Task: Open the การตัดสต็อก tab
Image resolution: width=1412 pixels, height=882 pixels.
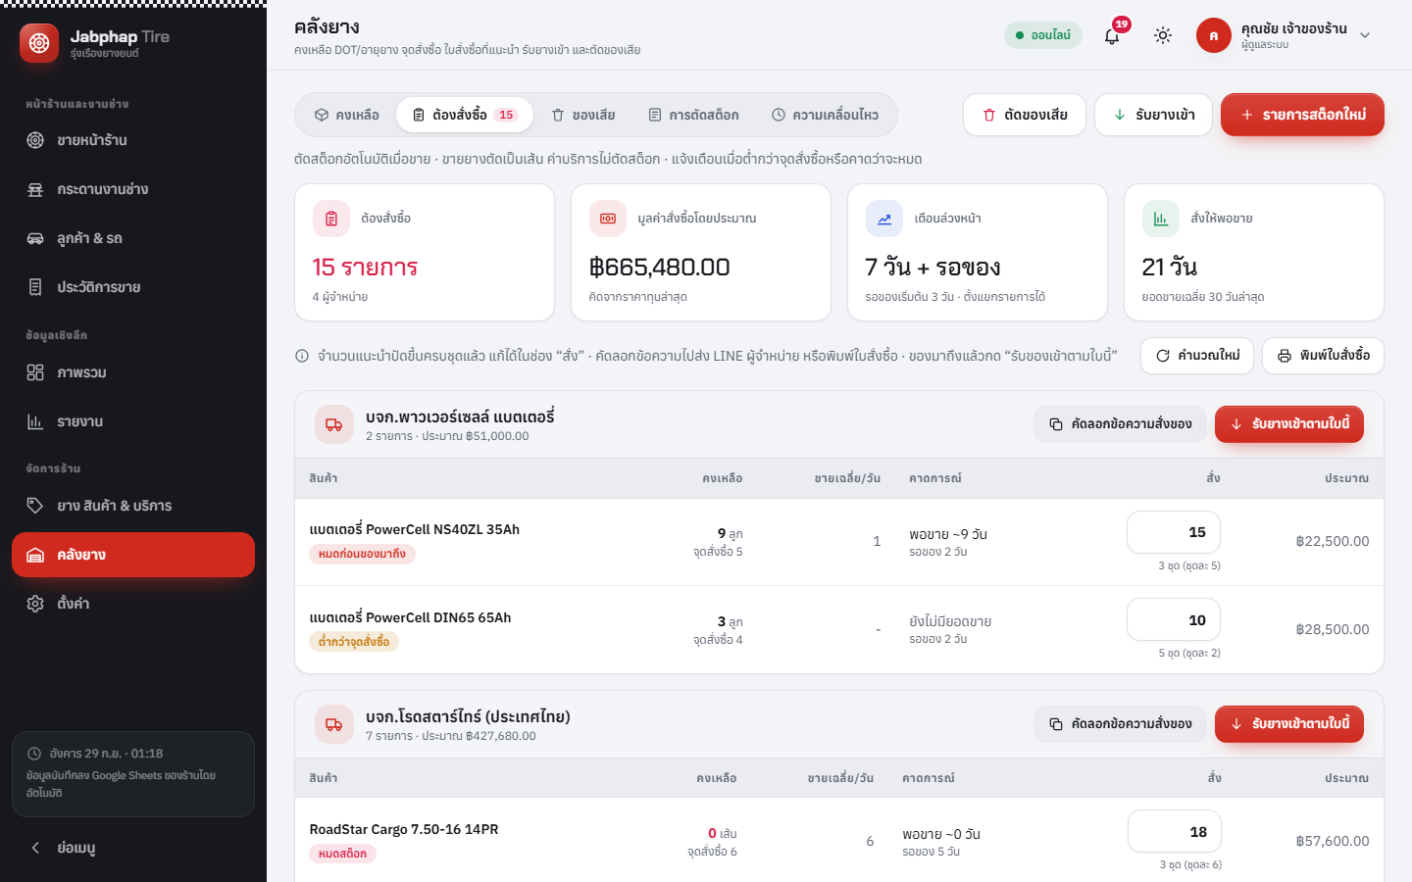Action: [x=694, y=115]
